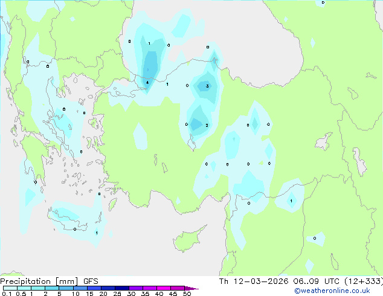The height and width of the screenshot is (296, 383).
Task: Pick the legend swatch between 45 and 50
Action: tap(178, 288)
